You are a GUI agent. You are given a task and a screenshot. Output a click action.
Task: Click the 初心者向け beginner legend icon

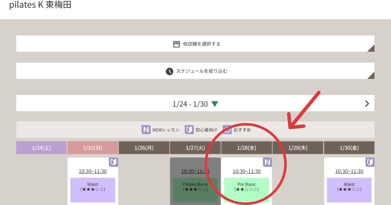[189, 130]
